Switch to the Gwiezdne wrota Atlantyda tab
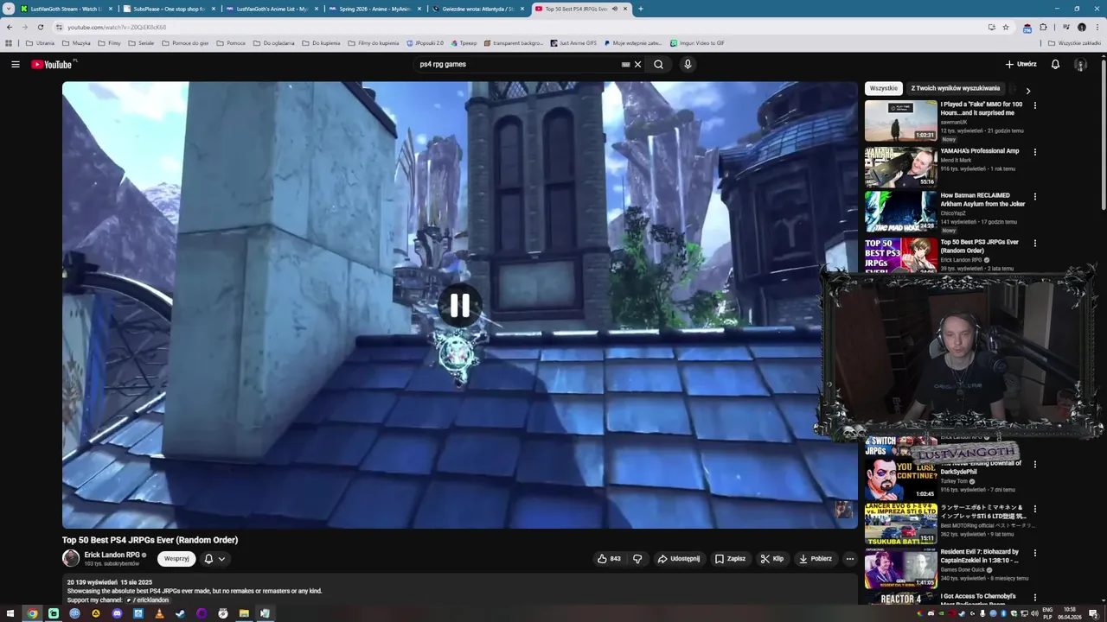The height and width of the screenshot is (622, 1107). click(x=477, y=9)
